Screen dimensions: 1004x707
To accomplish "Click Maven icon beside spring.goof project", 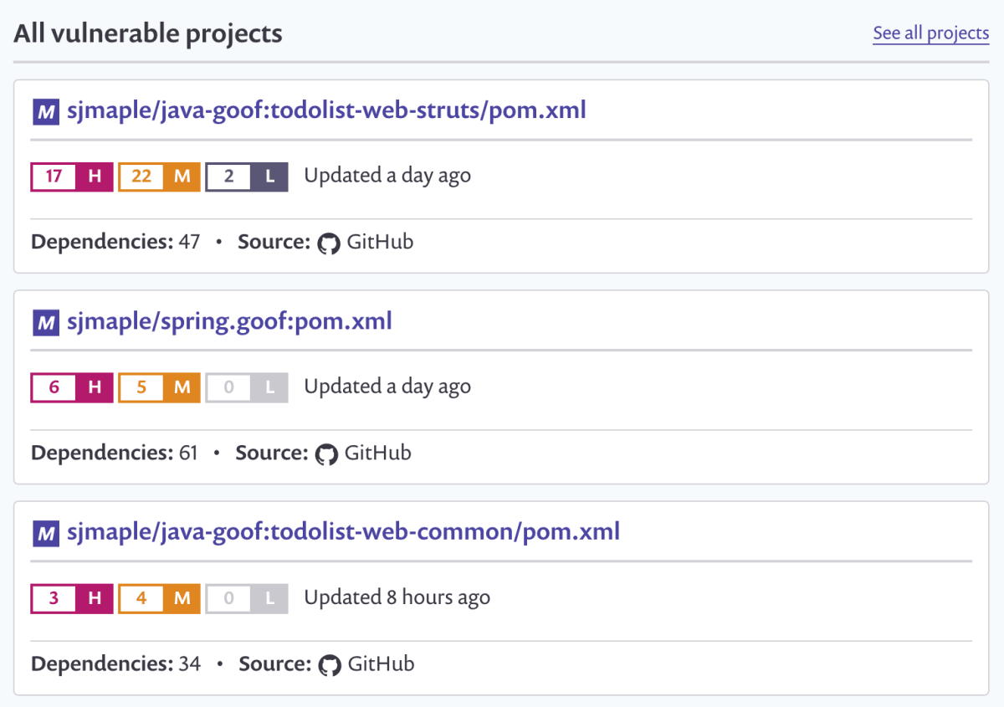I will pyautogui.click(x=46, y=322).
